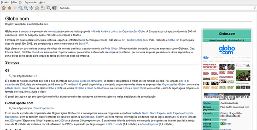Screen dimensions: 257x130
Task: Open the Época magazine link
Action: (x=126, y=88)
